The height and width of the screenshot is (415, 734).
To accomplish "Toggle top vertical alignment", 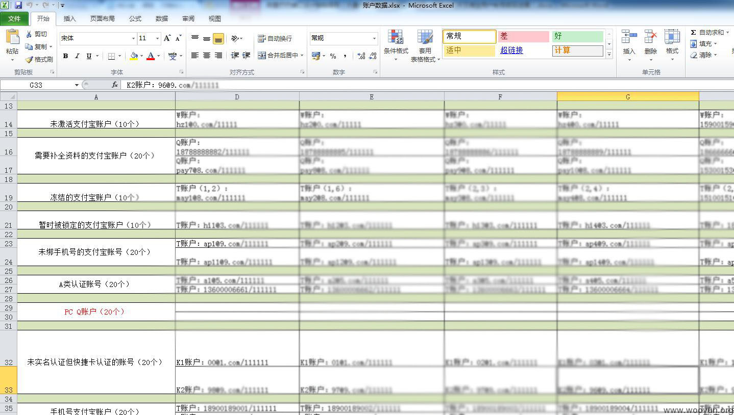I will pyautogui.click(x=195, y=38).
